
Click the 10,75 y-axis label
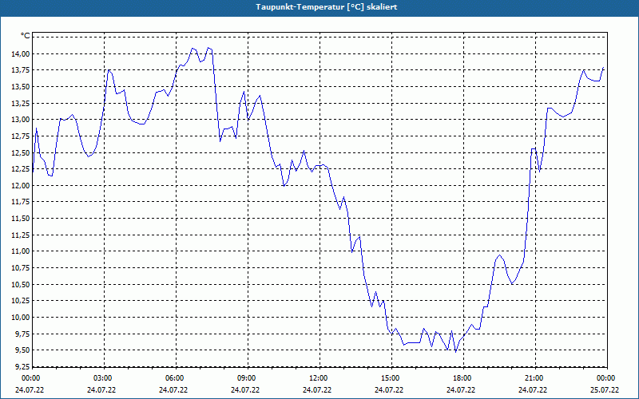21,268
